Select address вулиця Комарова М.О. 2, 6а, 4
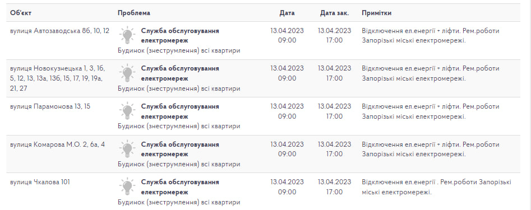531x210 pixels. tap(58, 144)
